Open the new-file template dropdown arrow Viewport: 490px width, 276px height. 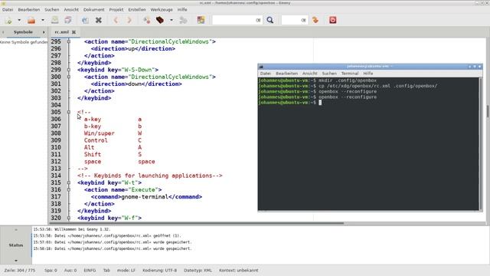(x=19, y=21)
